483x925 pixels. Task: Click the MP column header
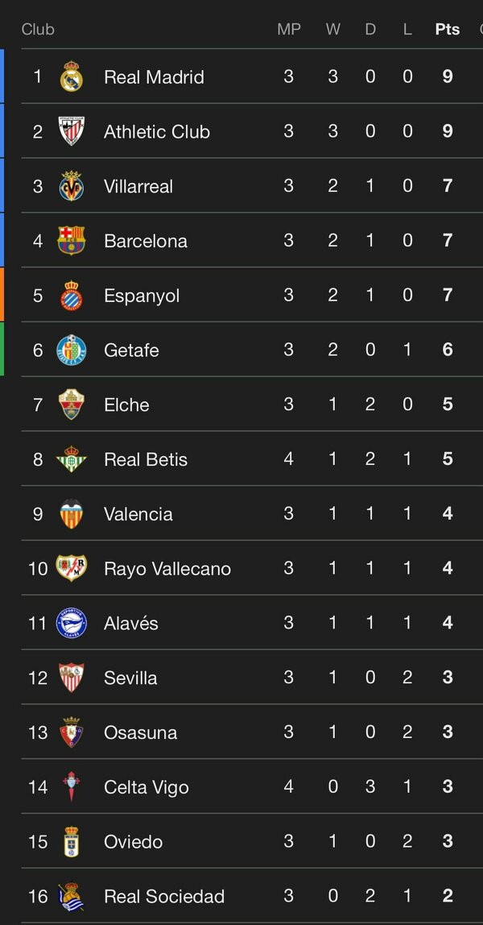(289, 29)
